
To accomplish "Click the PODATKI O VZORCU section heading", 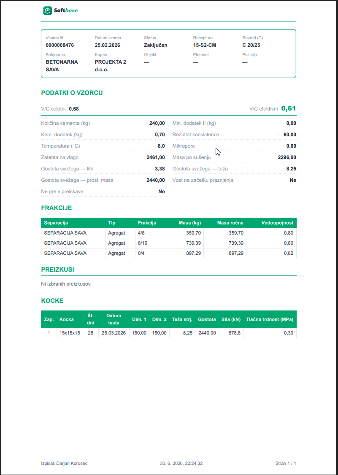I will click(x=72, y=93).
